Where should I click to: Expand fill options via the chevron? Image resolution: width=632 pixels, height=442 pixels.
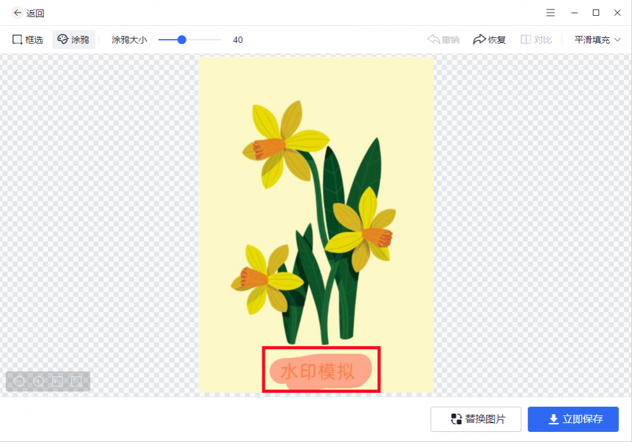pos(617,39)
